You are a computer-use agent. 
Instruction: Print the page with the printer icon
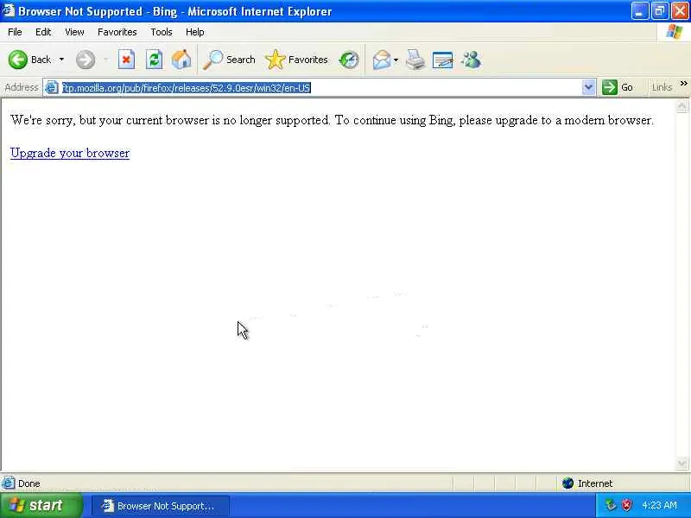pyautogui.click(x=415, y=60)
